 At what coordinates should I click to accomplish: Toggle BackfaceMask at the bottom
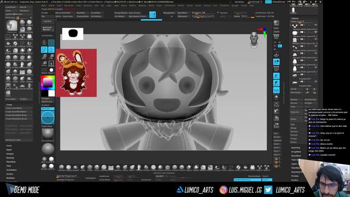[x=254, y=176]
